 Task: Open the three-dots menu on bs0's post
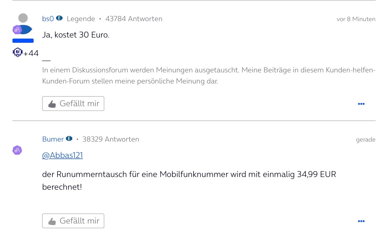[361, 104]
